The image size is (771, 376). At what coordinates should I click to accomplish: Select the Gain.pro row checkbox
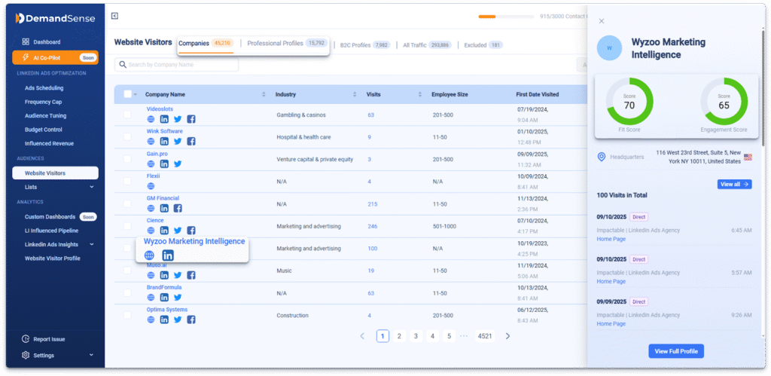pos(127,159)
